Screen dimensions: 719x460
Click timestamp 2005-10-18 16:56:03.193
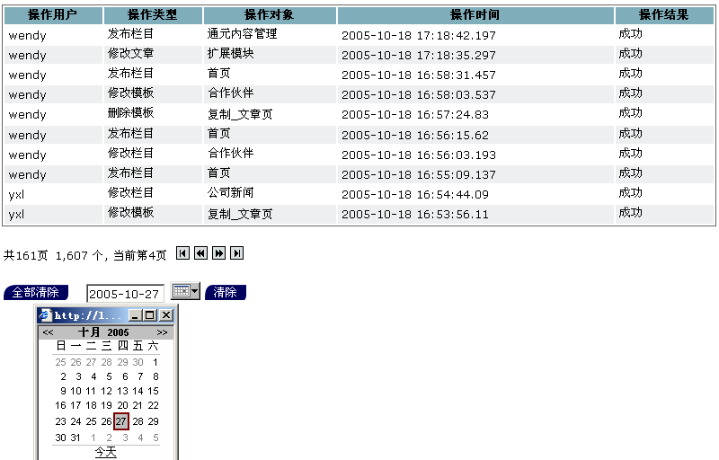click(419, 155)
